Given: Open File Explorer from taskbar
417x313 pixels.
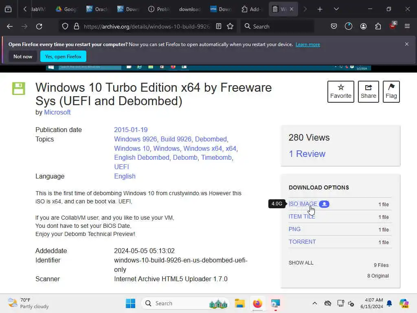Looking at the screenshot, I should (239, 303).
